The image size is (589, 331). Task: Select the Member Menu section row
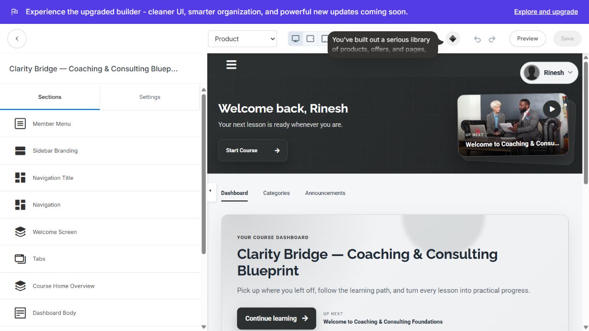100,124
